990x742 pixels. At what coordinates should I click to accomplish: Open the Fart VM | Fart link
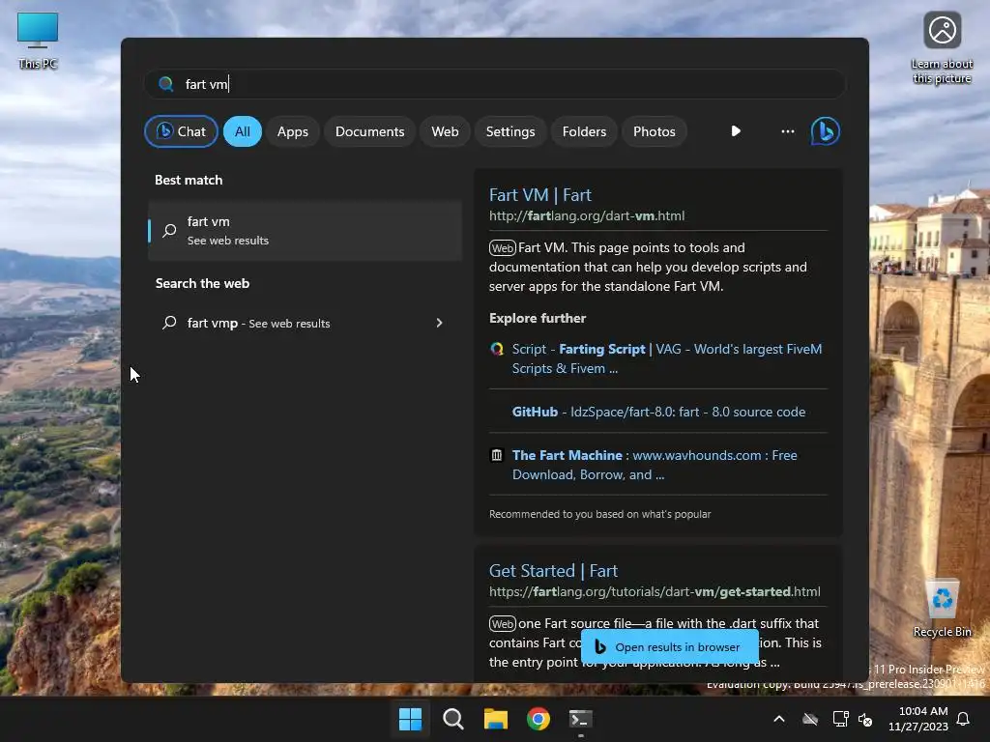539,195
